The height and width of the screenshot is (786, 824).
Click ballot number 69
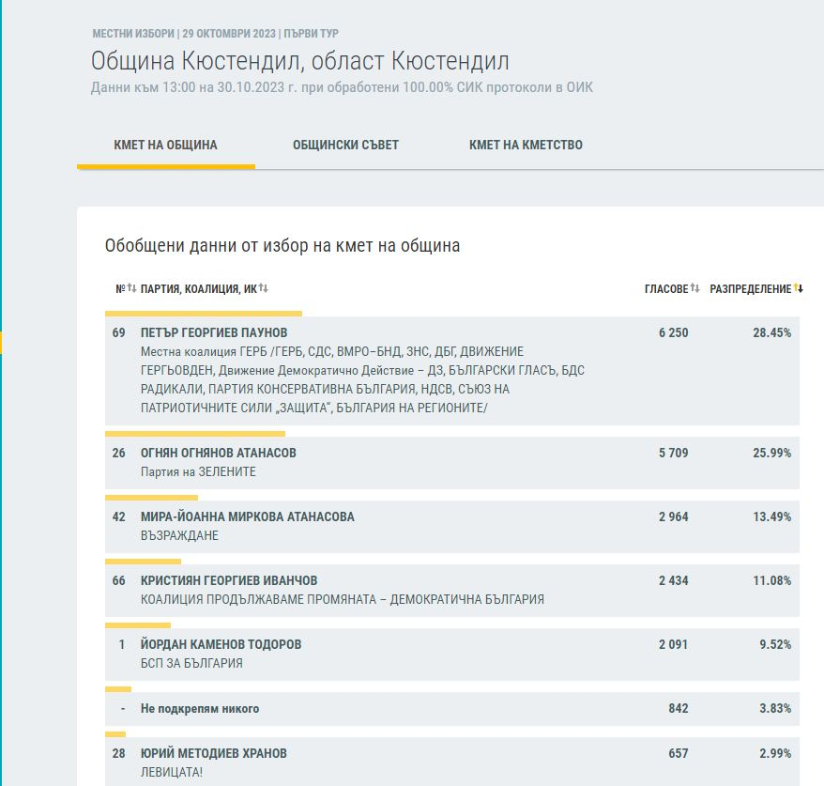pos(119,332)
